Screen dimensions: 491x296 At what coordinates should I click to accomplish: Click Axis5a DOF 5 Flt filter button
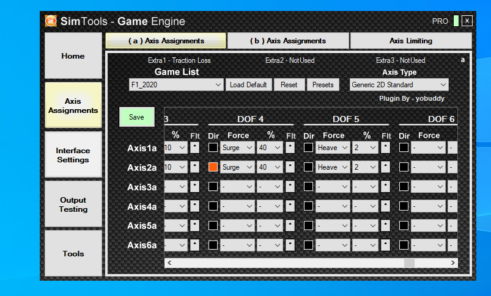point(385,225)
